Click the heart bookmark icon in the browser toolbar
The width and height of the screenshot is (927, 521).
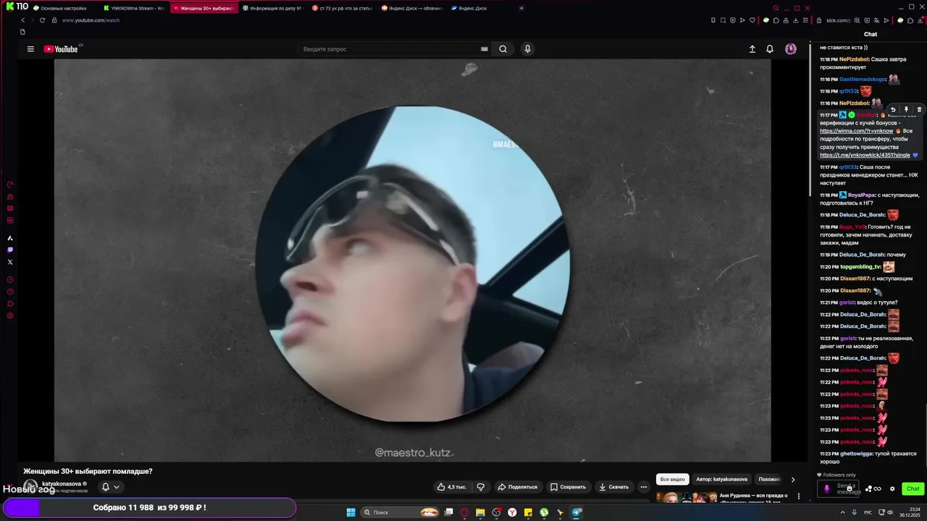(x=752, y=20)
